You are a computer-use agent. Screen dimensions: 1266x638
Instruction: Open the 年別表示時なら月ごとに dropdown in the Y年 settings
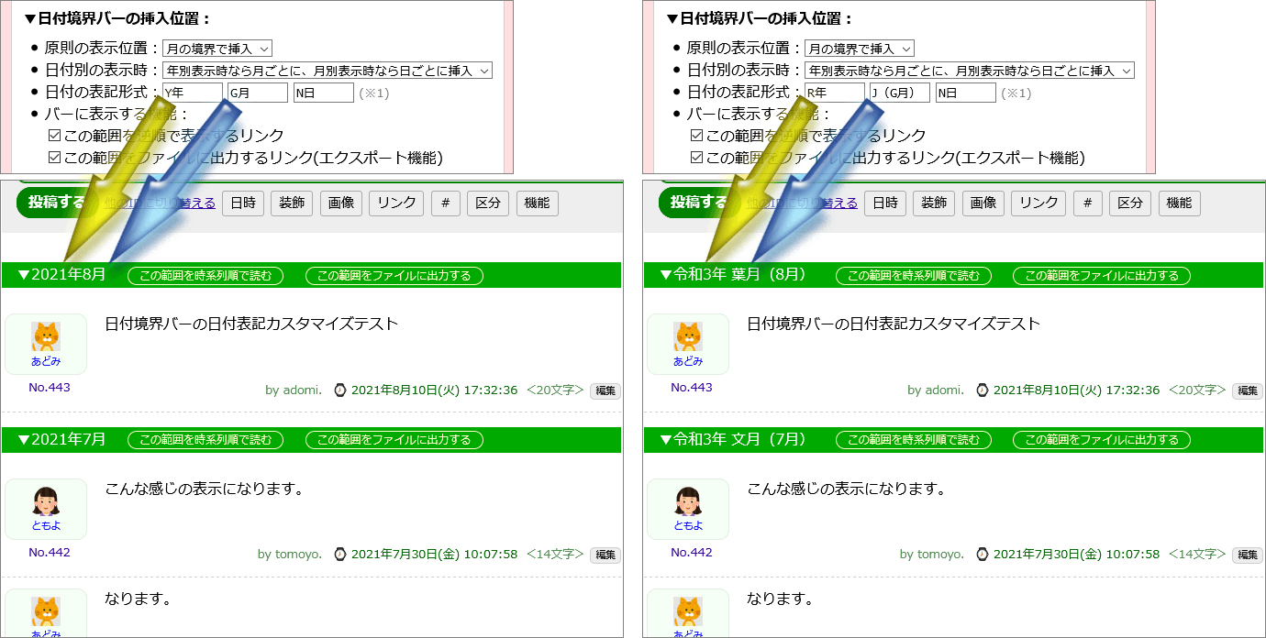click(x=328, y=71)
